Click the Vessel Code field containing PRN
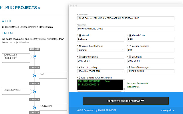Screen dimensions: 183x114 pyautogui.click(x=151, y=39)
